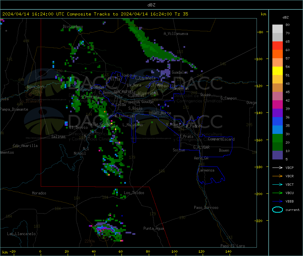The image size is (303, 256).
Task: Click the 'current' legend label
Action: [293, 210]
